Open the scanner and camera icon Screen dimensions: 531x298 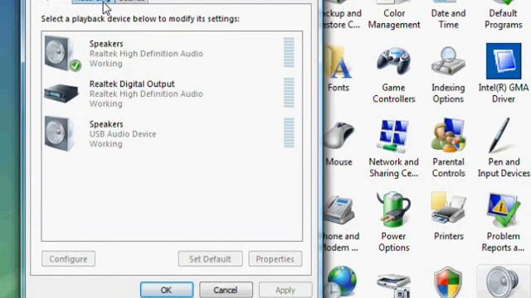tap(393, 286)
